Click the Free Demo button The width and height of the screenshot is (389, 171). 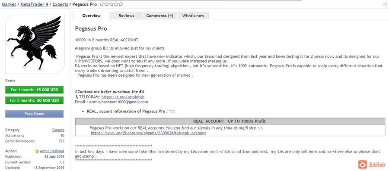[35, 114]
